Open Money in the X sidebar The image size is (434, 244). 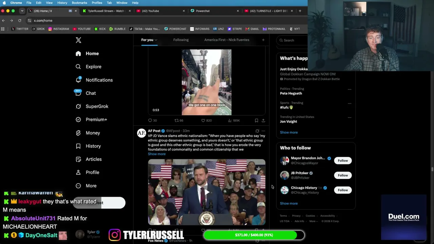tap(87, 133)
